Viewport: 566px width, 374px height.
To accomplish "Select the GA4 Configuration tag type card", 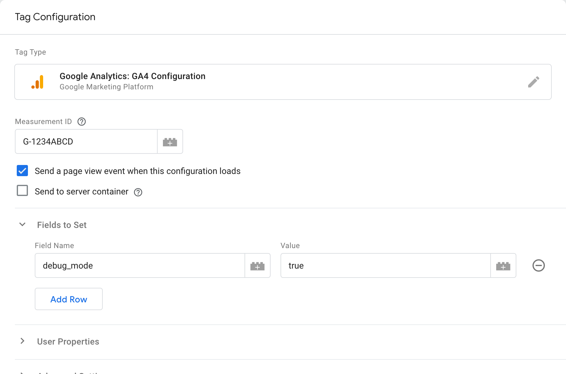I will [279, 82].
